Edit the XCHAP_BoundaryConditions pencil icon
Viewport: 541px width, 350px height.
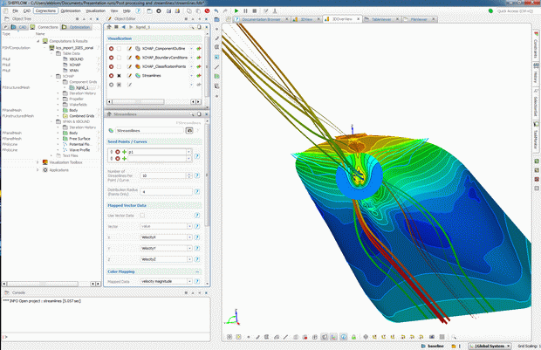click(x=129, y=58)
